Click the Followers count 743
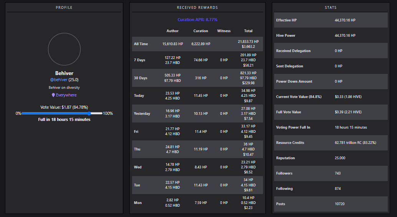The height and width of the screenshot is (217, 397). tap(338, 173)
